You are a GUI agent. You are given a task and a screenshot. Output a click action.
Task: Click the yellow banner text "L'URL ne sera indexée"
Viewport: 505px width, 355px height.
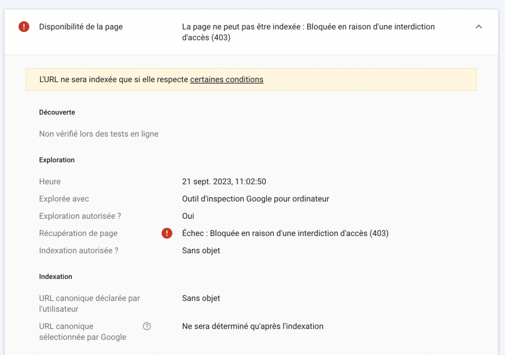click(x=114, y=80)
